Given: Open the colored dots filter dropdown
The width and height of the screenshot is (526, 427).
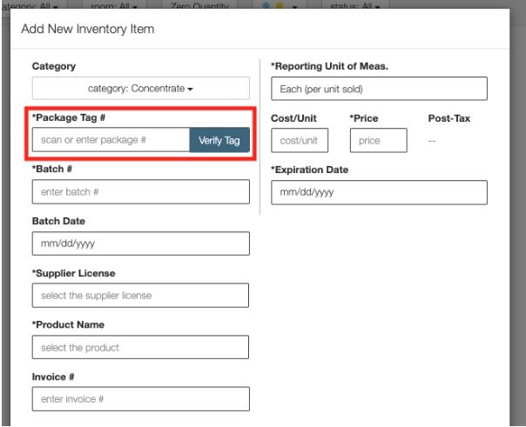Looking at the screenshot, I should (x=280, y=5).
